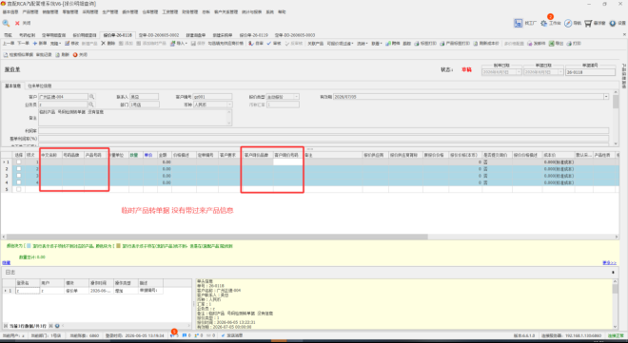Open the 制单日期 date dropdown
The width and height of the screenshot is (628, 343).
point(519,72)
